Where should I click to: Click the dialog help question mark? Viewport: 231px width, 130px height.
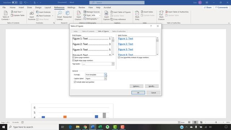(x=151, y=26)
